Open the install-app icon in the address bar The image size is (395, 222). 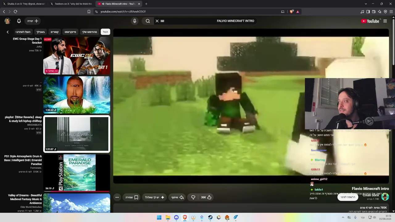(283, 12)
